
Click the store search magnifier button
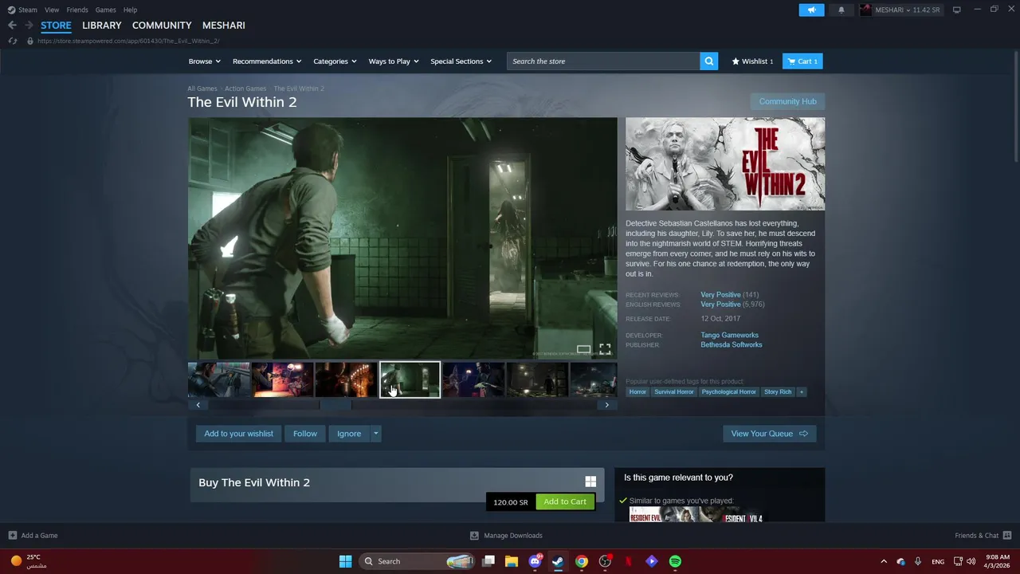[709, 61]
